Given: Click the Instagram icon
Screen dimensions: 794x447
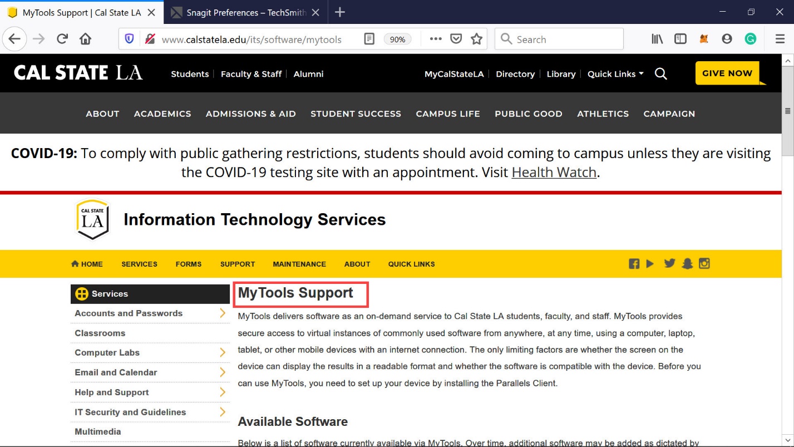Looking at the screenshot, I should click(704, 263).
